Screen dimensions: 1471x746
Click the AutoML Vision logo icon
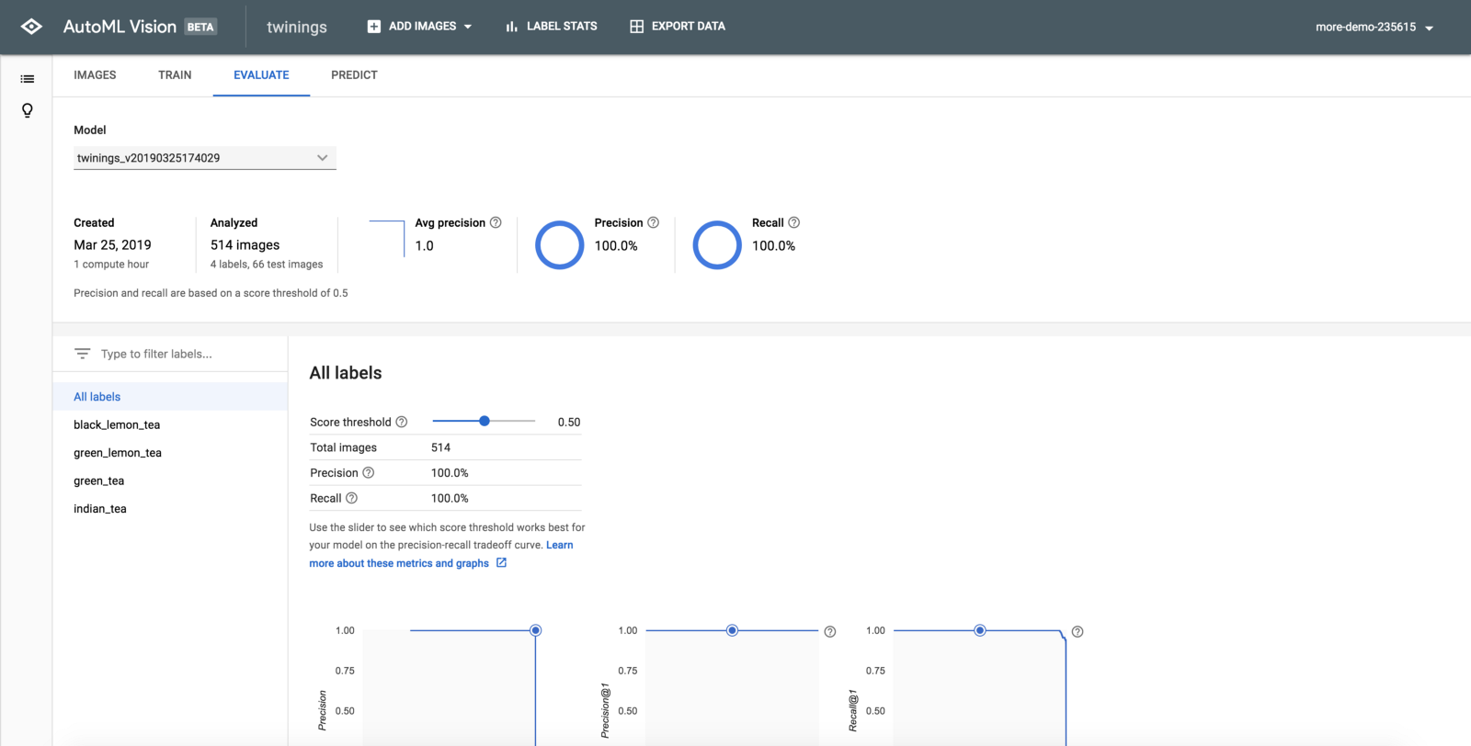(31, 27)
